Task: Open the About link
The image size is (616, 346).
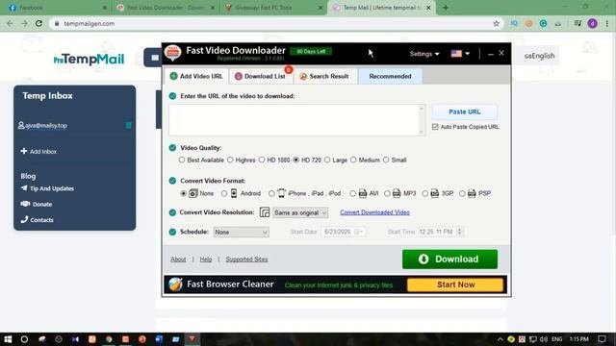Action: (x=178, y=259)
